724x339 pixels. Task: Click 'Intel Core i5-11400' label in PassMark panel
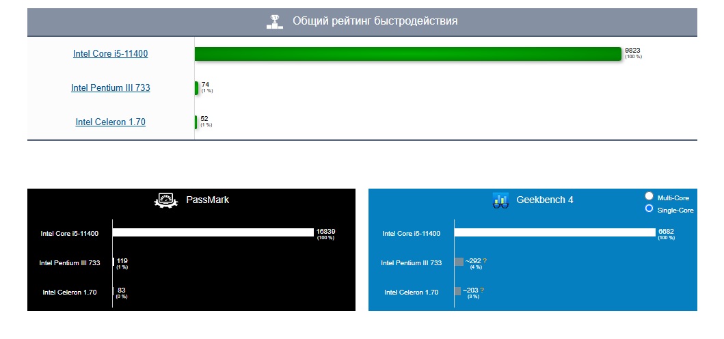[x=70, y=234]
